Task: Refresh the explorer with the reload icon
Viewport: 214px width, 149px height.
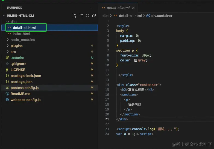Action: pos(87,16)
